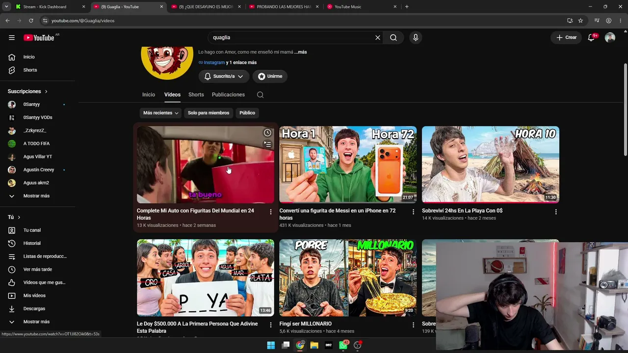Open options for 'Le Doy $500.000' video

[x=271, y=325]
